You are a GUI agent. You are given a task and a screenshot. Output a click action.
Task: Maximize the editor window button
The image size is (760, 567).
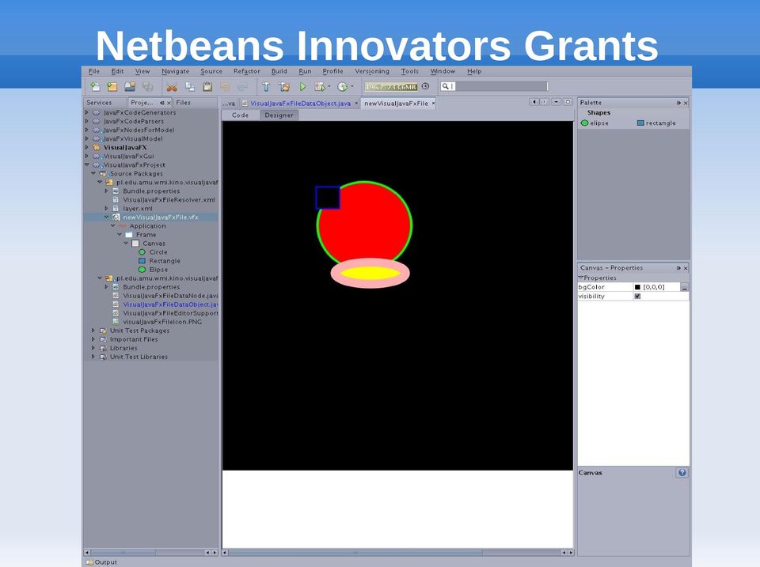(x=568, y=102)
